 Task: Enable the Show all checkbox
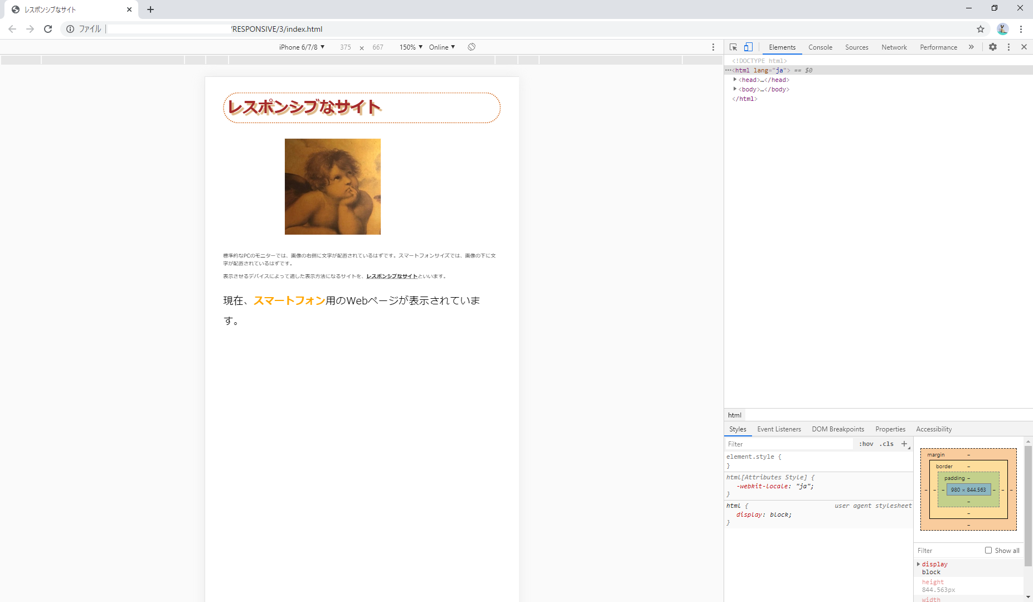point(988,550)
